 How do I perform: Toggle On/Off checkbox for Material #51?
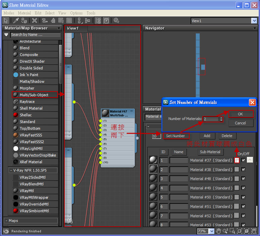[244, 206]
